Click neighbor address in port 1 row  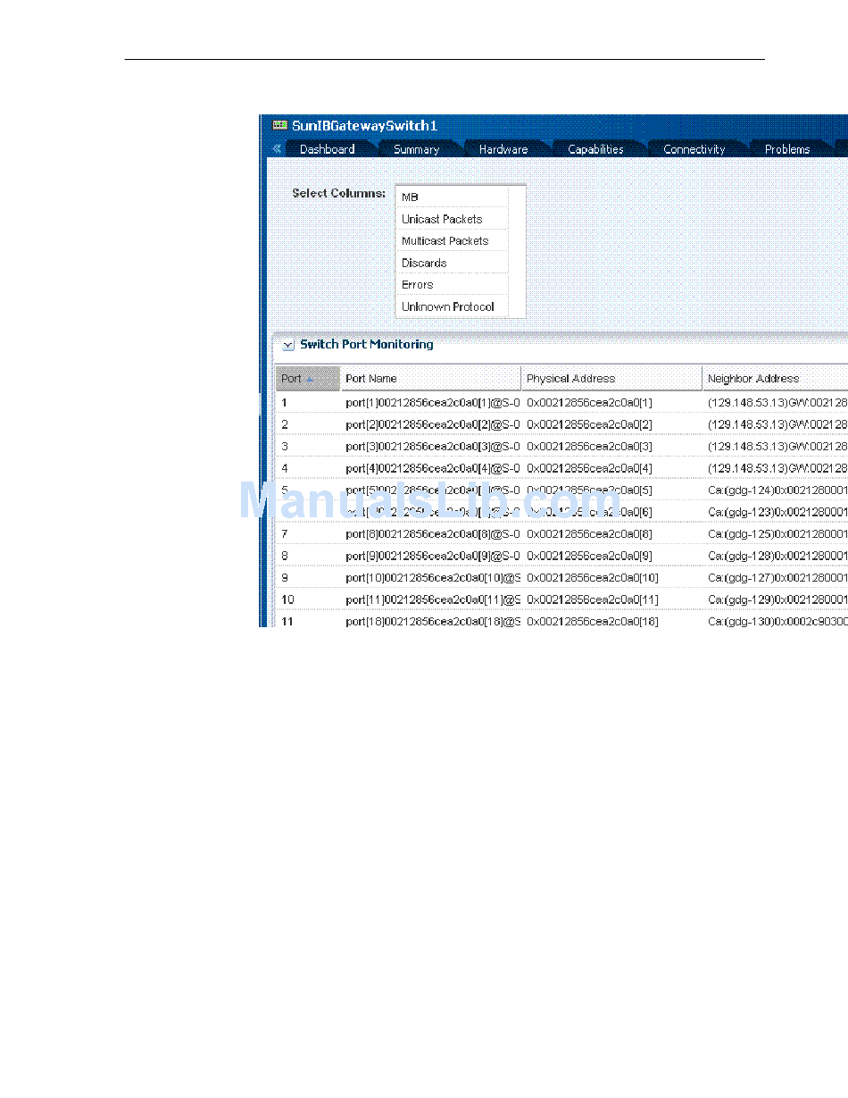777,403
